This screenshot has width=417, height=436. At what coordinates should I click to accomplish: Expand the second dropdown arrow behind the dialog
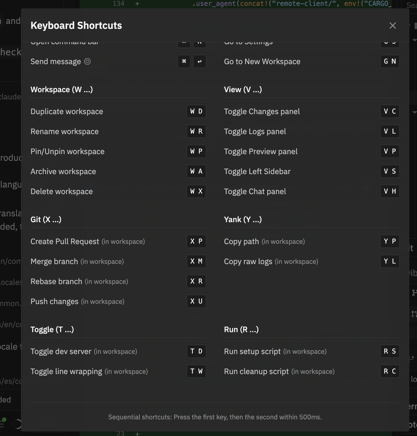pyautogui.click(x=415, y=112)
